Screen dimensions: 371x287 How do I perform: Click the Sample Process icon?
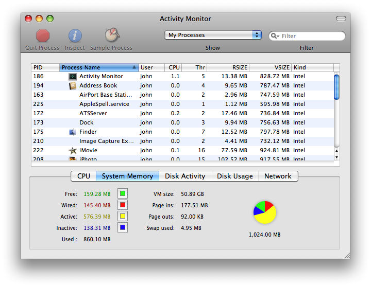[112, 35]
